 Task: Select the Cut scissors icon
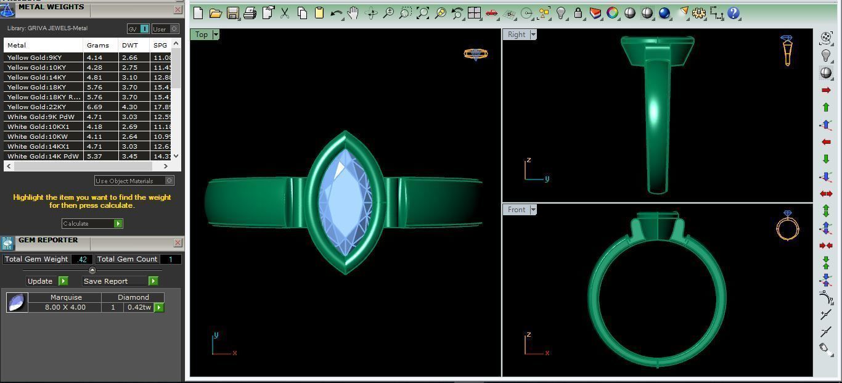pos(285,13)
